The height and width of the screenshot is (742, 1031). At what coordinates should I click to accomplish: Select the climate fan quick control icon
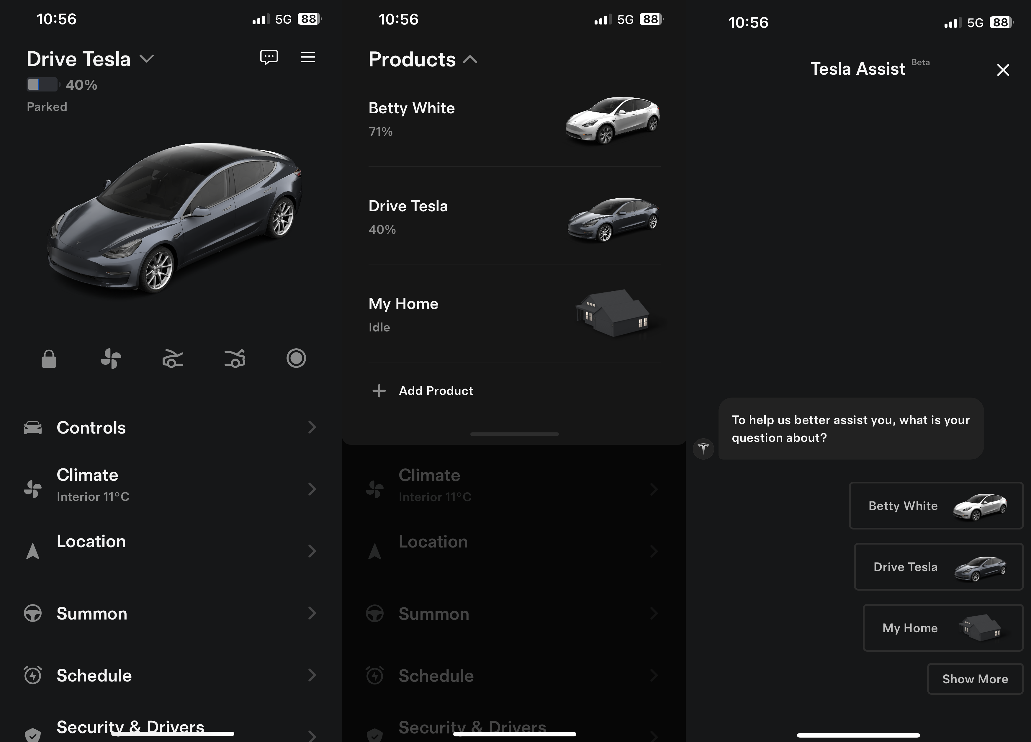(110, 358)
